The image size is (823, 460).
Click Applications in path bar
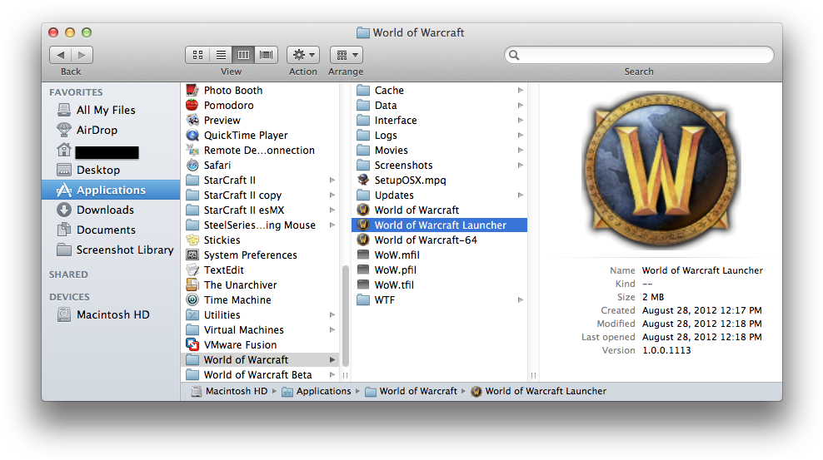[317, 391]
